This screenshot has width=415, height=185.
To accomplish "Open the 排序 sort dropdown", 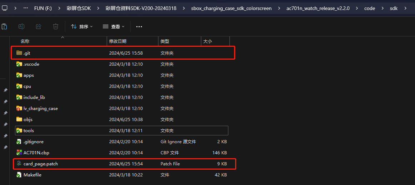I will click(82, 26).
